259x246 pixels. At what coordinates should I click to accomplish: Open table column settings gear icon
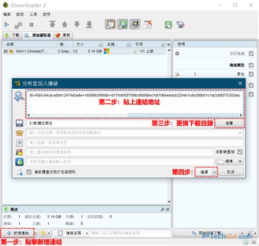(x=169, y=44)
